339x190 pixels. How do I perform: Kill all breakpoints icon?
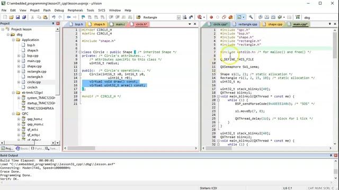coord(230,17)
